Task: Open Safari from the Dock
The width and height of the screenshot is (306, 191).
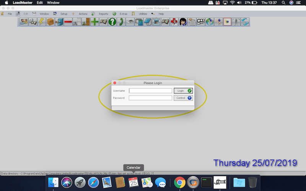Action: tap(93, 183)
